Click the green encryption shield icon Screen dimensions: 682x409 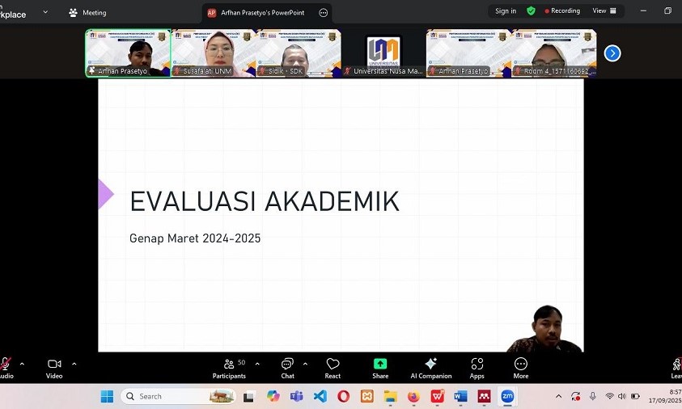tap(531, 11)
